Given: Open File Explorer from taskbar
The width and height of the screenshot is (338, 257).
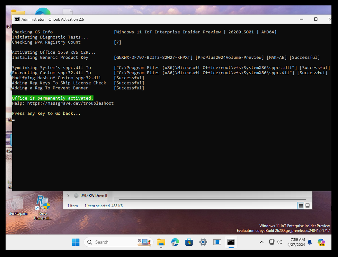Looking at the screenshot, I should tap(161, 242).
